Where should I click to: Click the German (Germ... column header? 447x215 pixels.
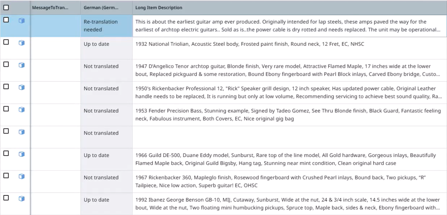point(101,8)
